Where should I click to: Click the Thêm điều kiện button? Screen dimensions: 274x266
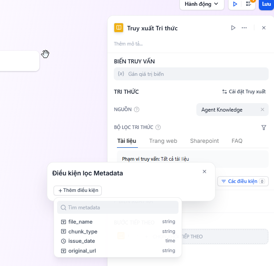click(78, 191)
